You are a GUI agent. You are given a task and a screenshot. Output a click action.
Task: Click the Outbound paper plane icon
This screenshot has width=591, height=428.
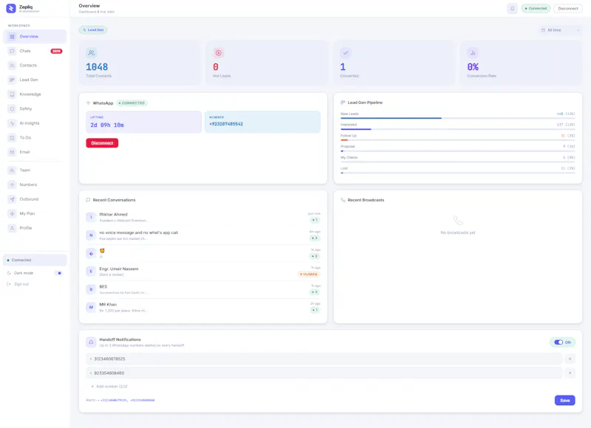pyautogui.click(x=12, y=199)
